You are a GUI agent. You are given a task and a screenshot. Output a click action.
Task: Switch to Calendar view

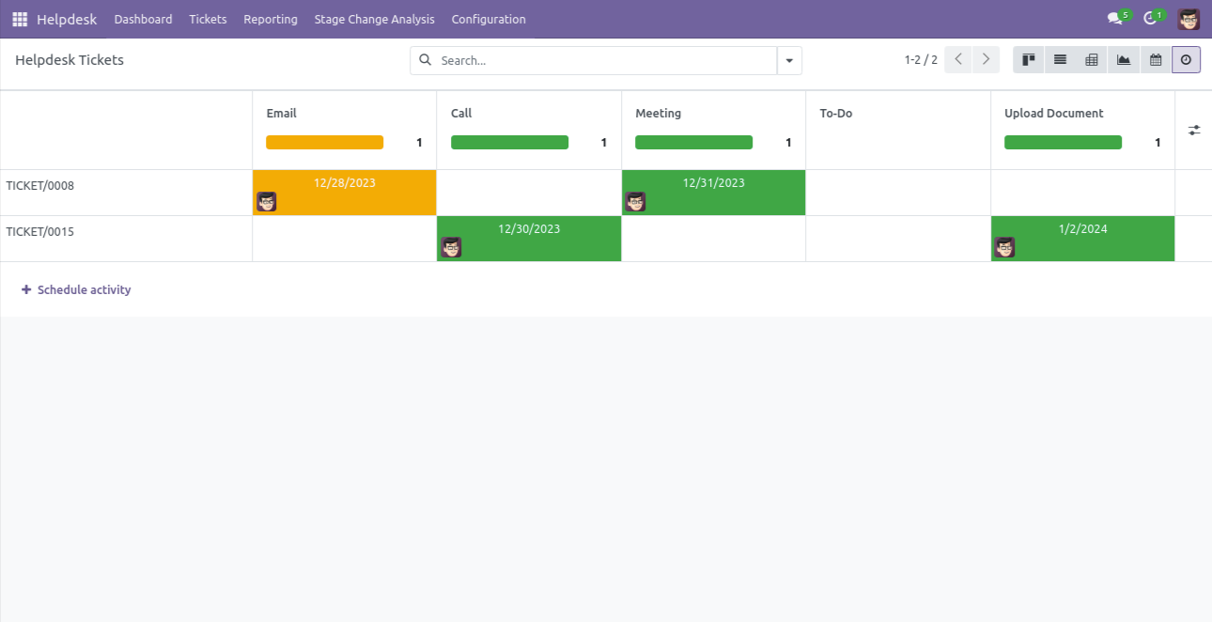pyautogui.click(x=1156, y=60)
